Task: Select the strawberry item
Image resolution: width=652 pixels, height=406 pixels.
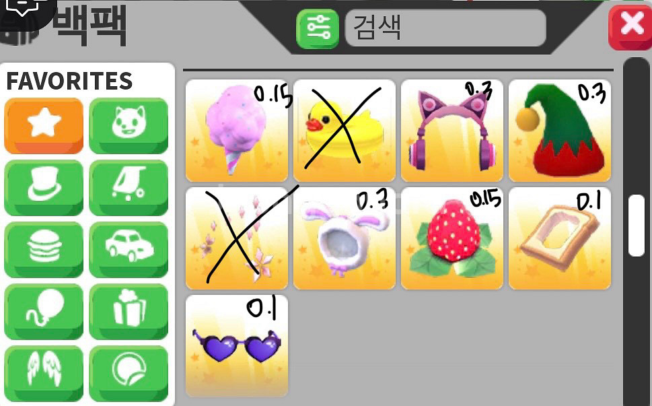Action: click(x=452, y=238)
